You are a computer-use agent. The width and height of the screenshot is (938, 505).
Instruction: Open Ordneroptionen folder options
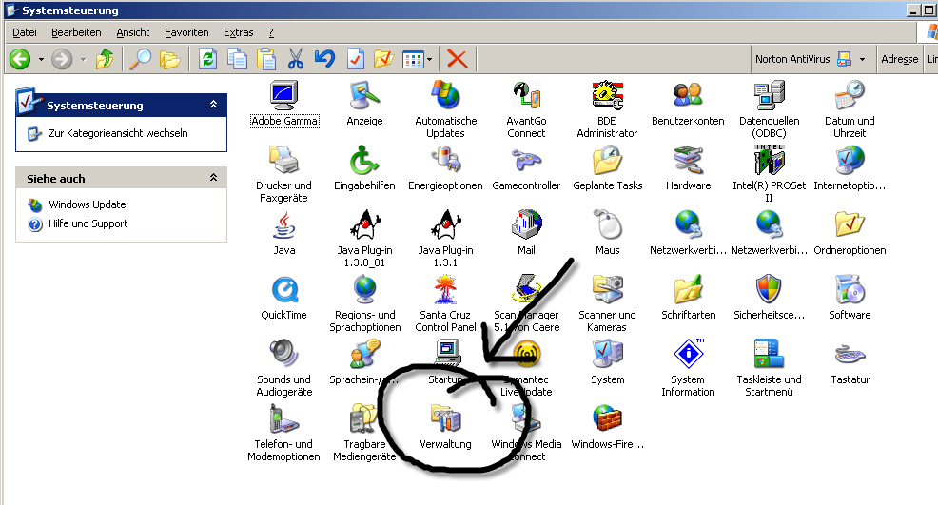pos(850,225)
